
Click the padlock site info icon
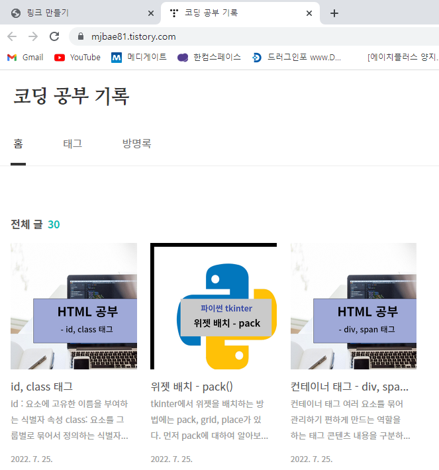pos(80,36)
